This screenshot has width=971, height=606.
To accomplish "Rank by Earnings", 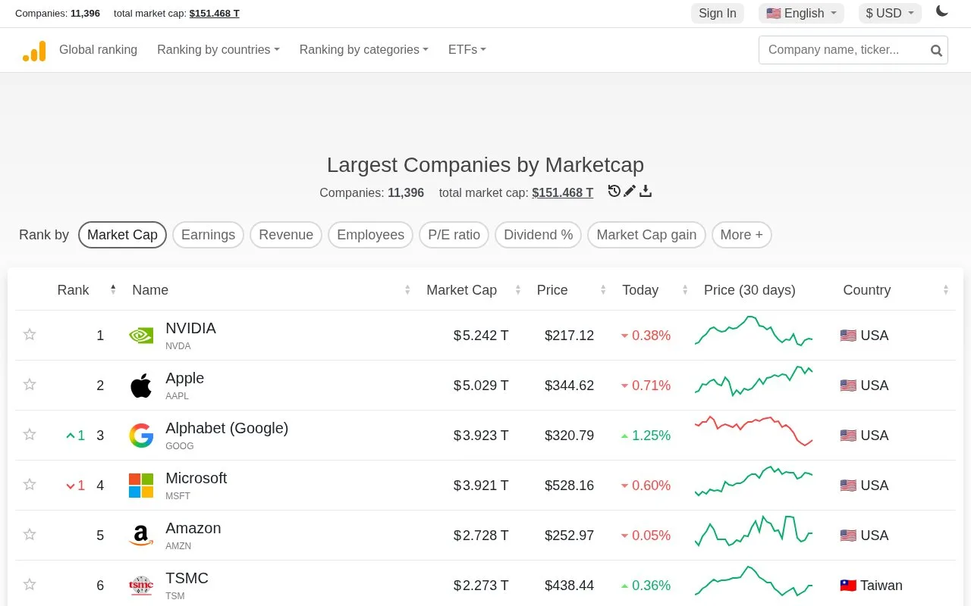I will pyautogui.click(x=209, y=235).
